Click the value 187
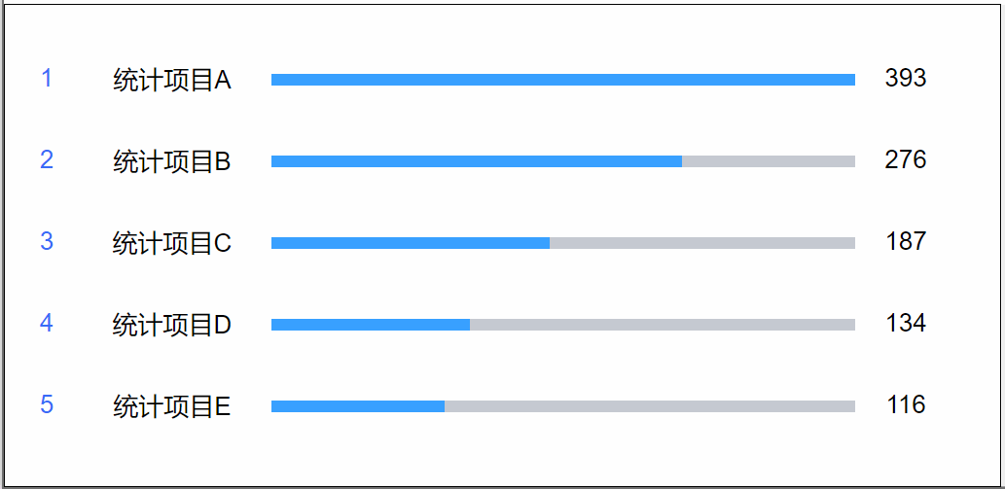This screenshot has height=489, width=1005. tap(906, 241)
